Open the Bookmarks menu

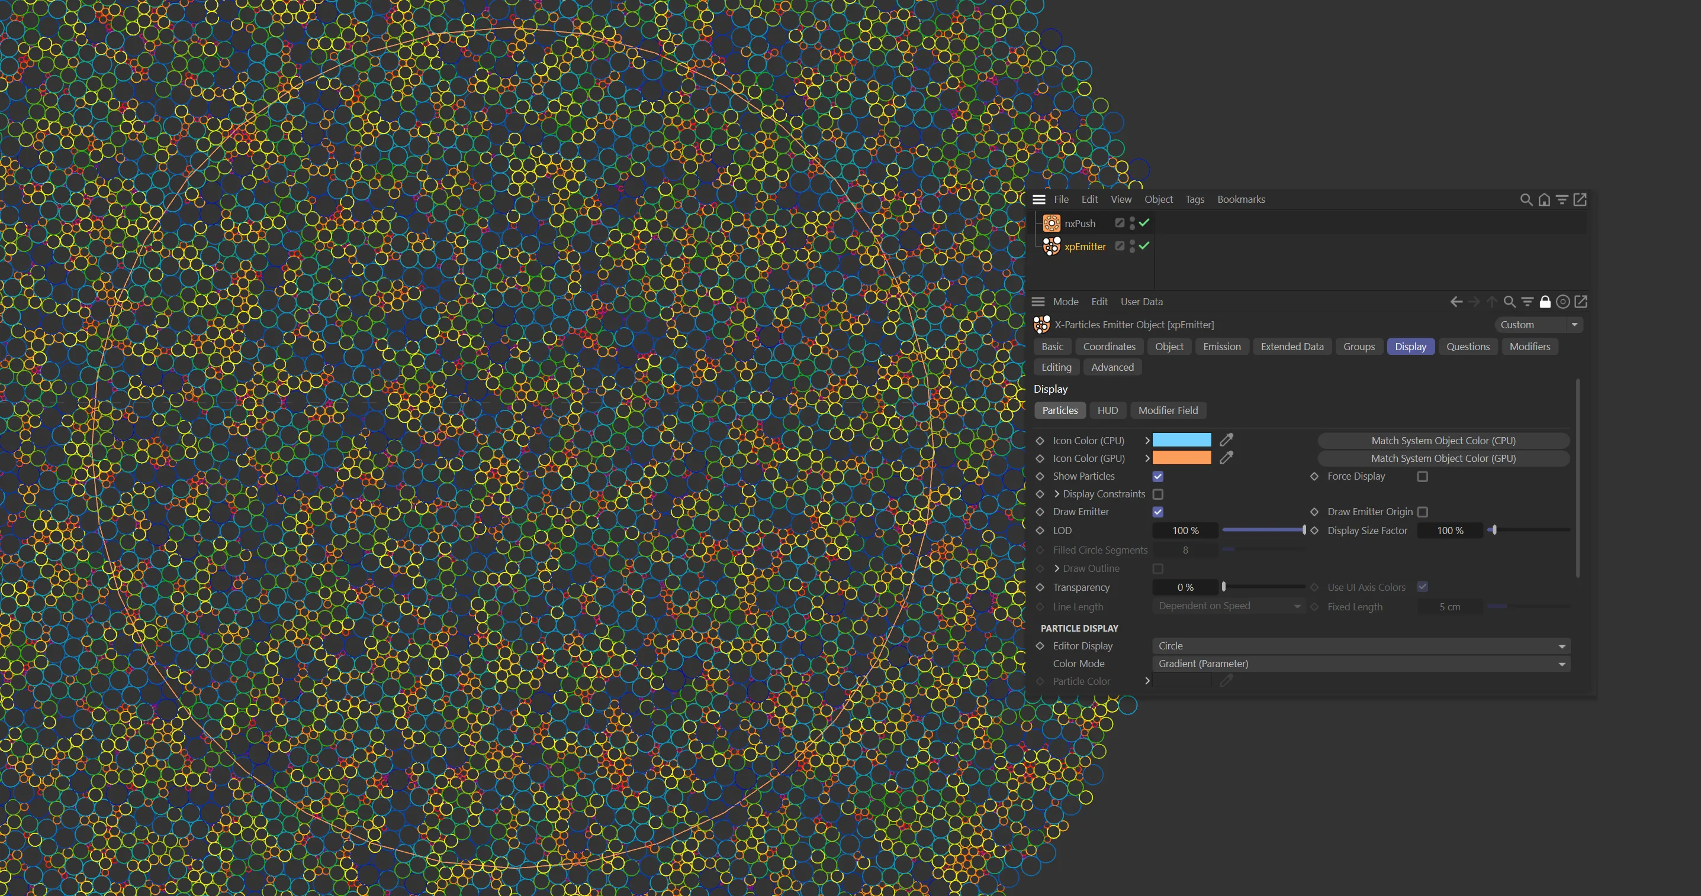coord(1241,199)
